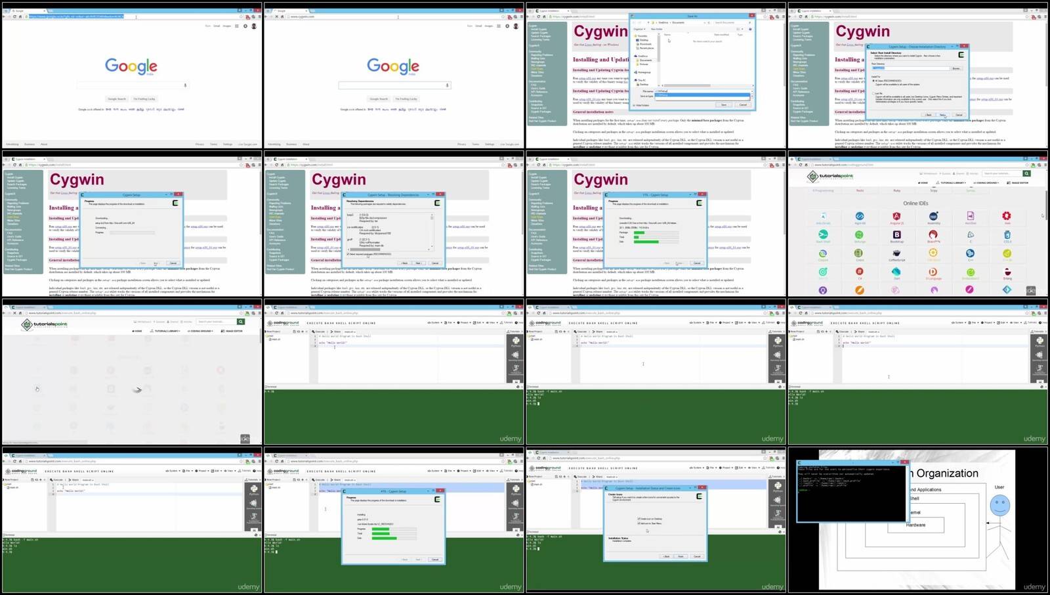Screen dimensions: 1050x595
Task: Click the red gear IDE icon on the Online IDEs page
Action: tap(1007, 216)
